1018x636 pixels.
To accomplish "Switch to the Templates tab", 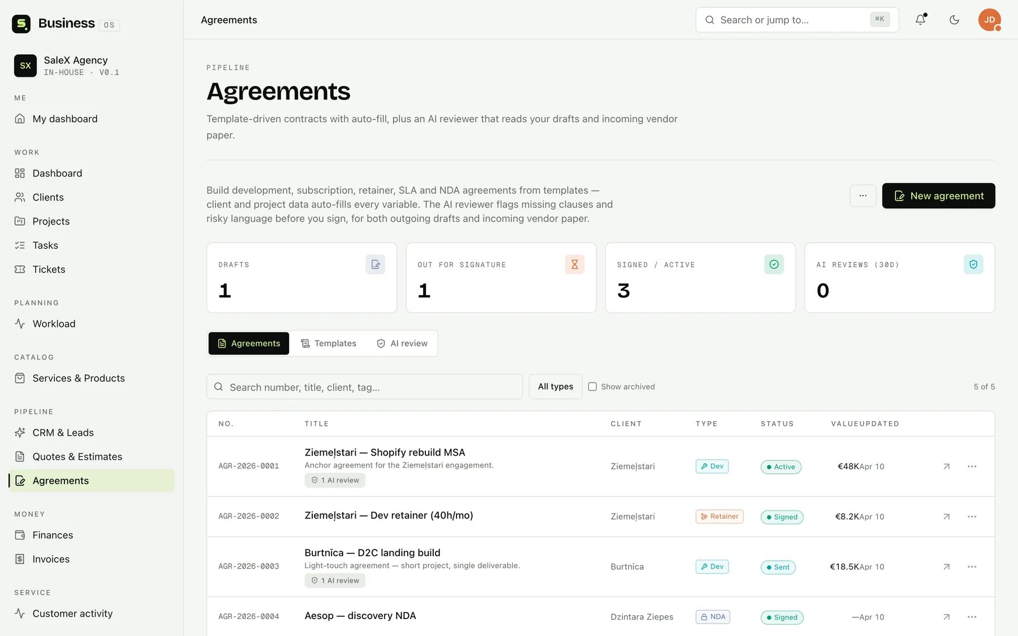I will [x=329, y=344].
